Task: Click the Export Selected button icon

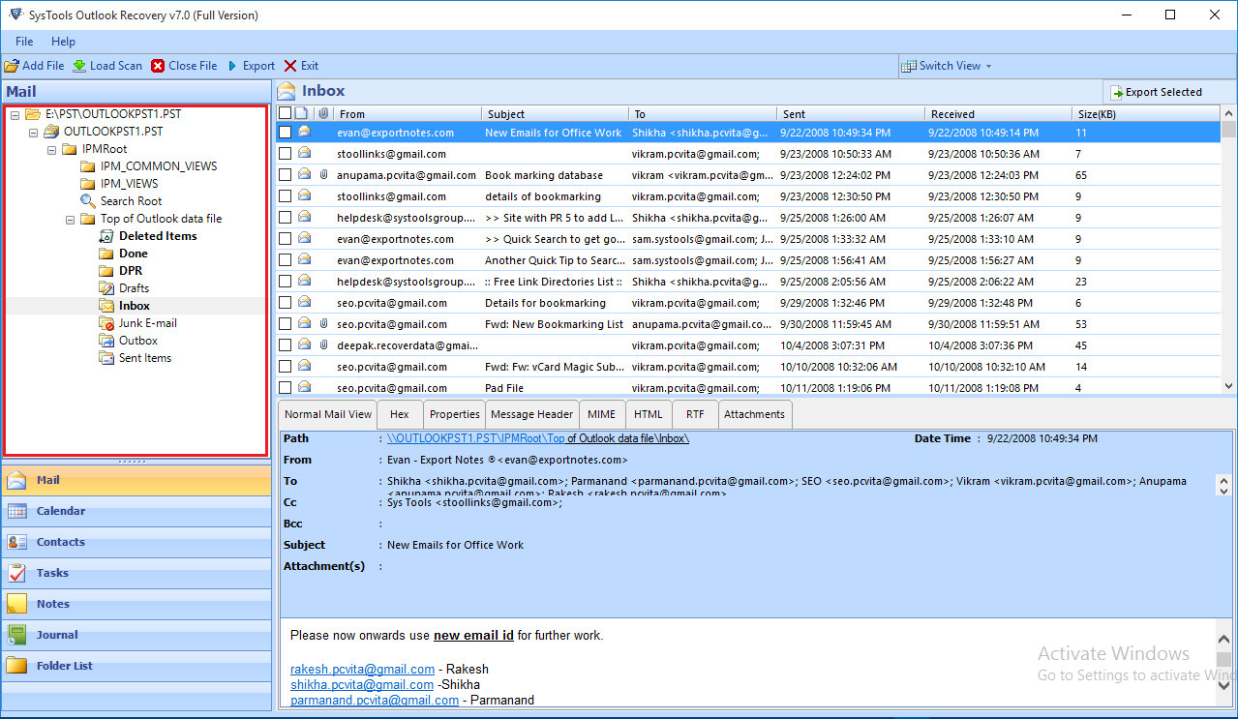Action: (1117, 92)
